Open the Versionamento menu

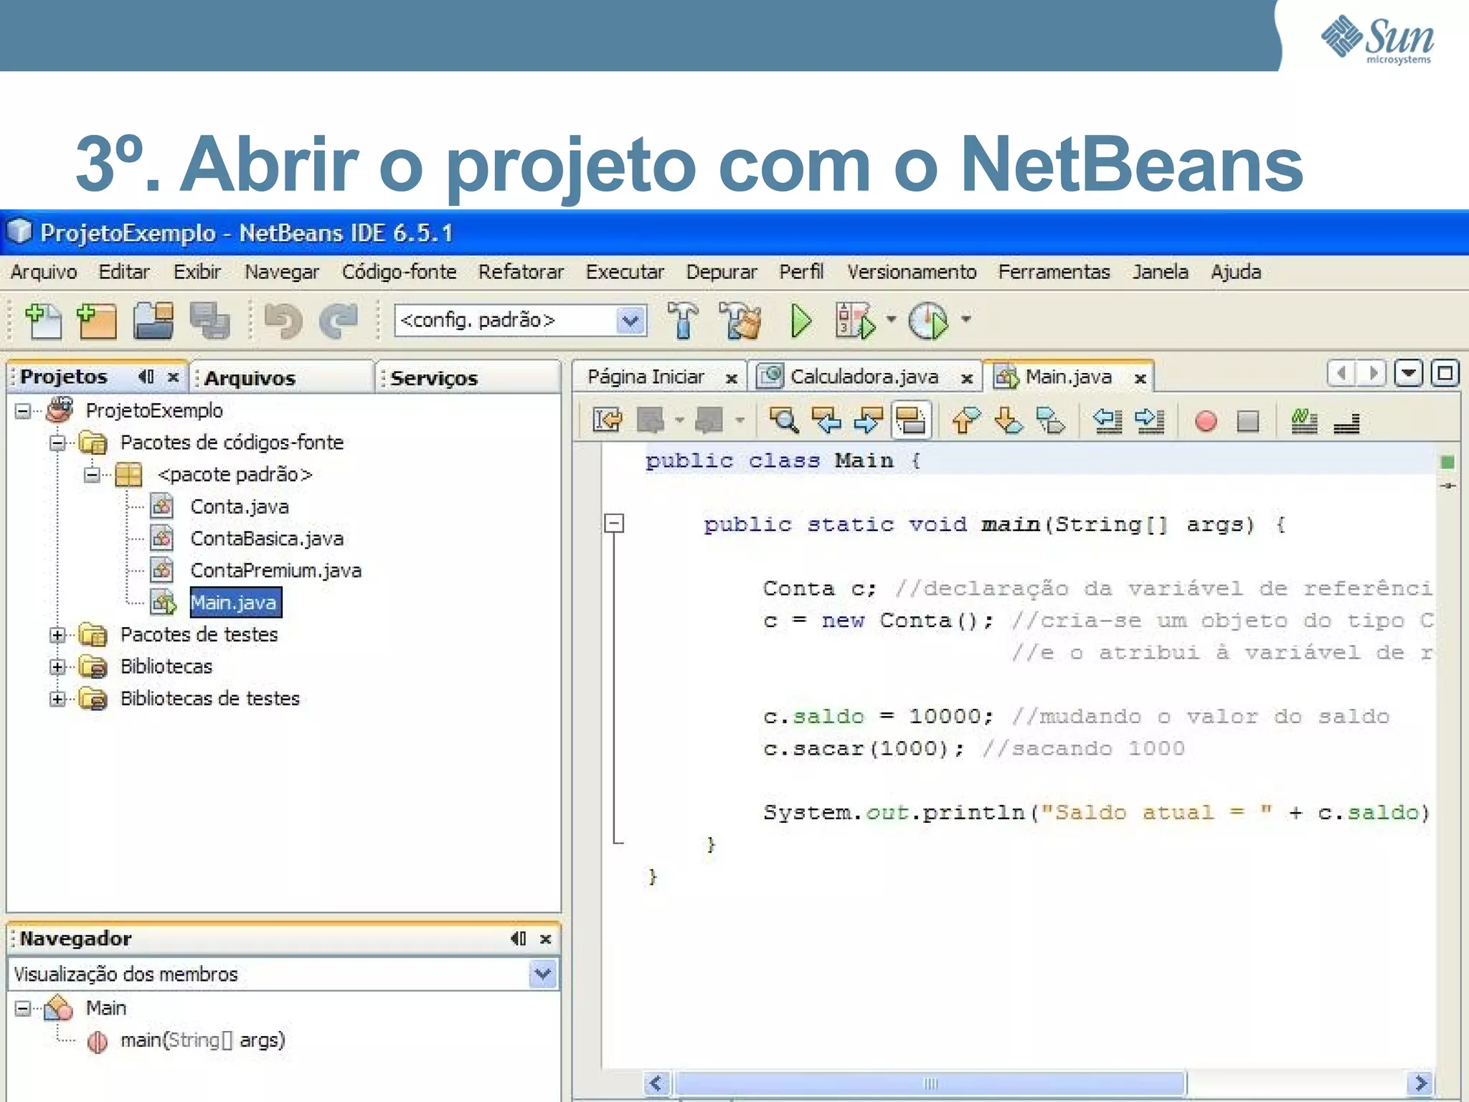coord(912,272)
